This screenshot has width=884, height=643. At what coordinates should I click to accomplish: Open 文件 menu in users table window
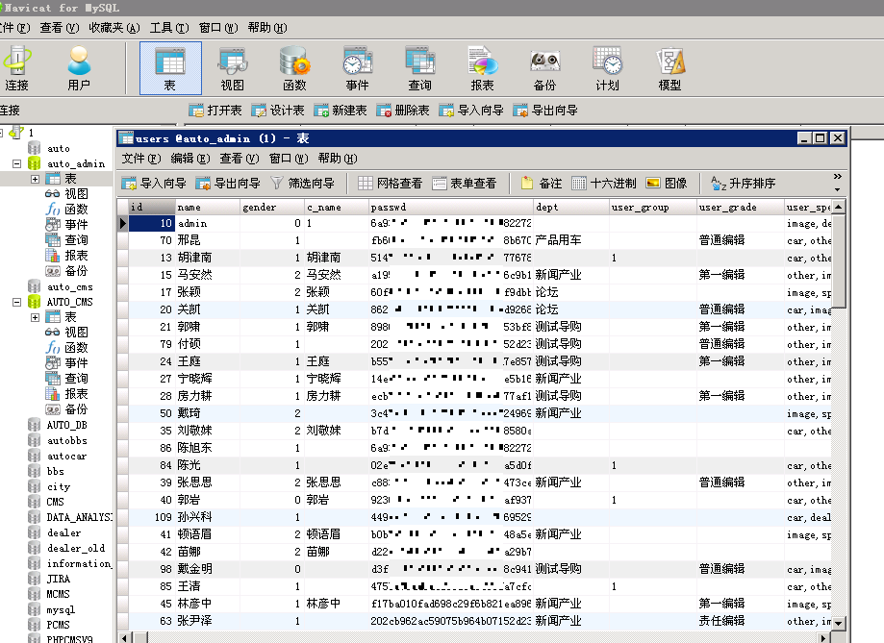pyautogui.click(x=141, y=159)
